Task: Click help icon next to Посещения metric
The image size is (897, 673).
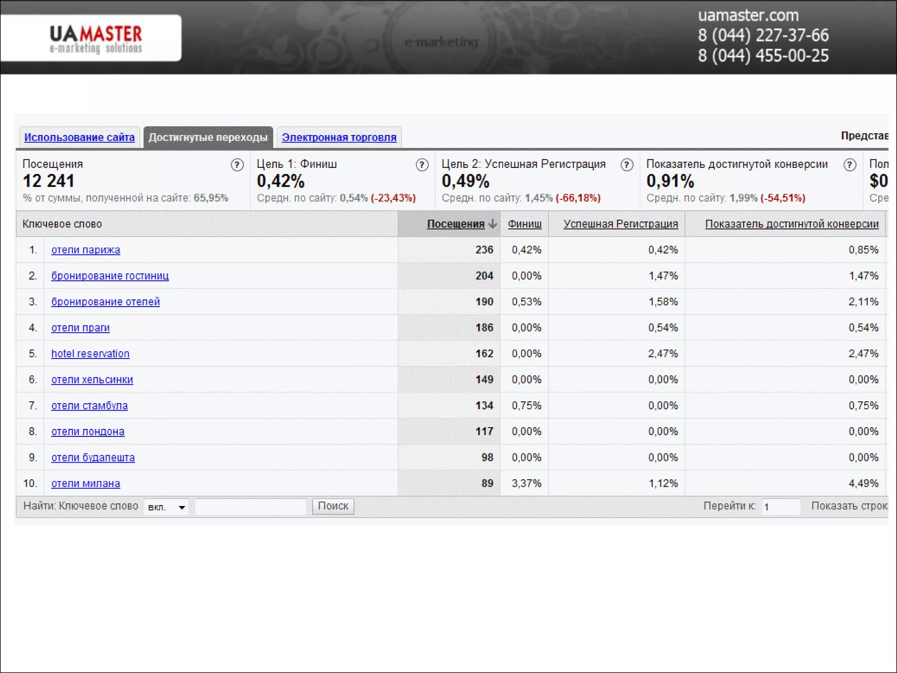Action: (237, 165)
